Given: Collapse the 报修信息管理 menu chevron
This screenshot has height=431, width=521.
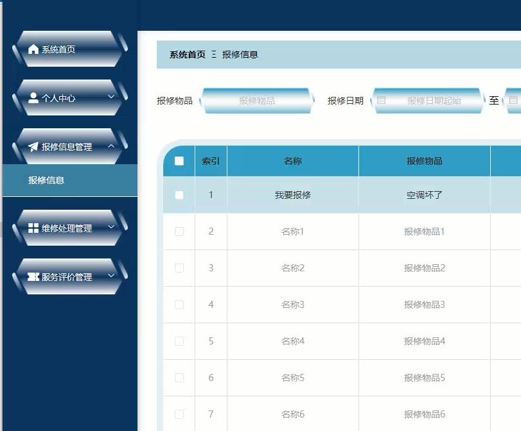Looking at the screenshot, I should 111,146.
